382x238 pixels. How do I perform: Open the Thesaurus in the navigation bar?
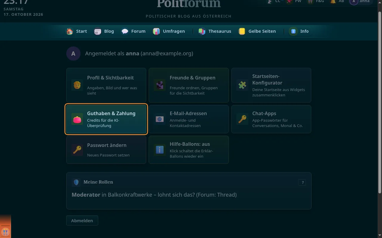(x=215, y=31)
